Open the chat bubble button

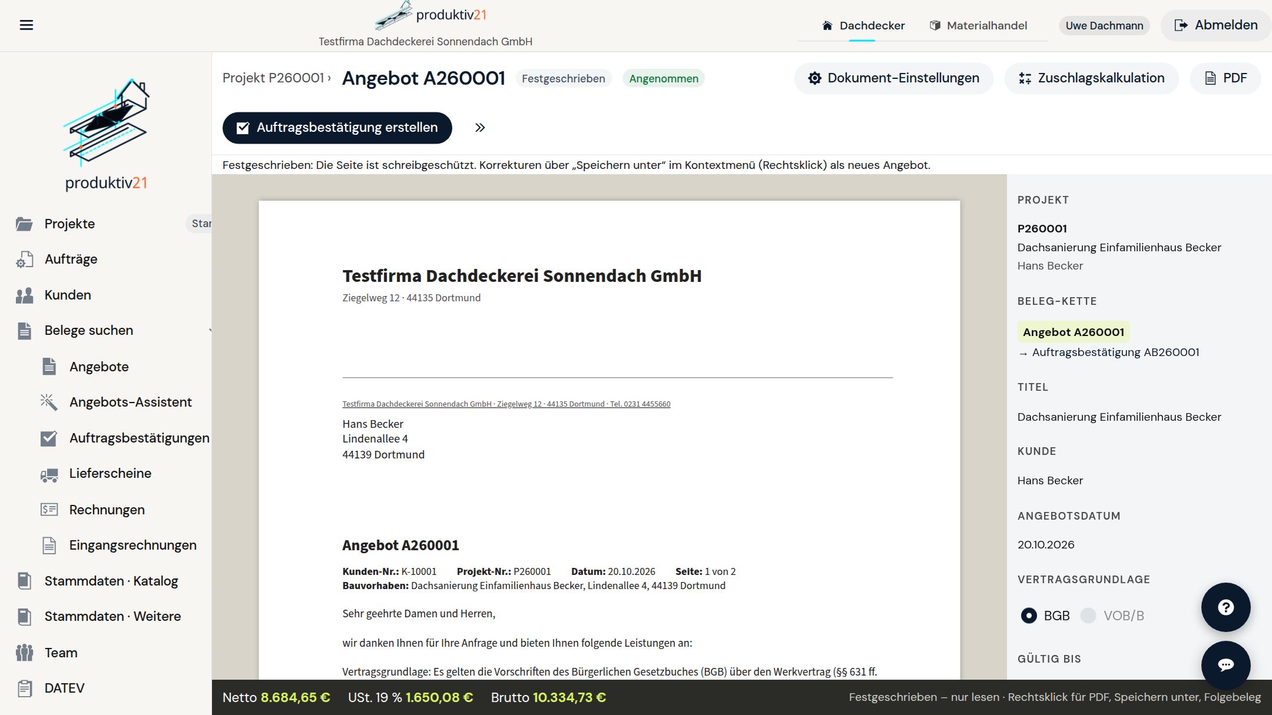click(x=1225, y=665)
